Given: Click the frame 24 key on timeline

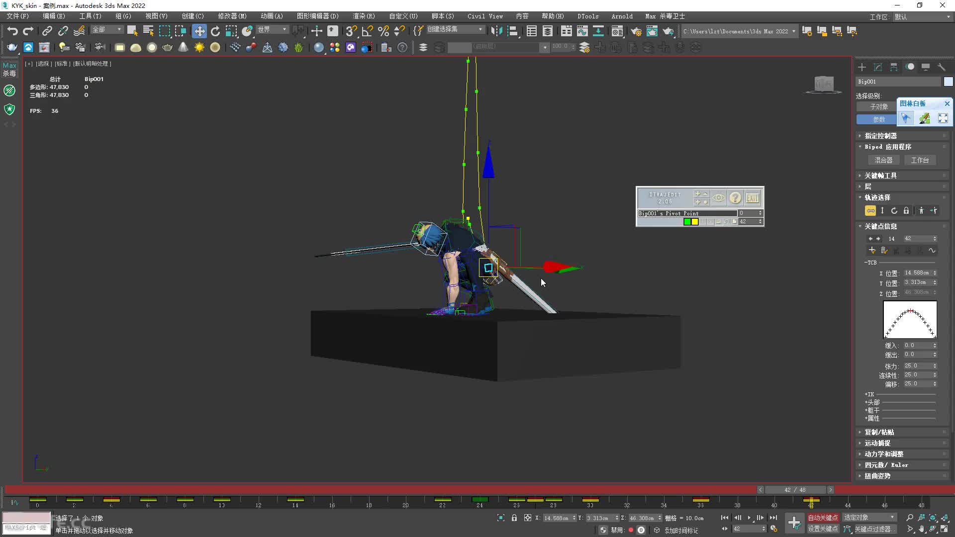Looking at the screenshot, I should pos(480,499).
